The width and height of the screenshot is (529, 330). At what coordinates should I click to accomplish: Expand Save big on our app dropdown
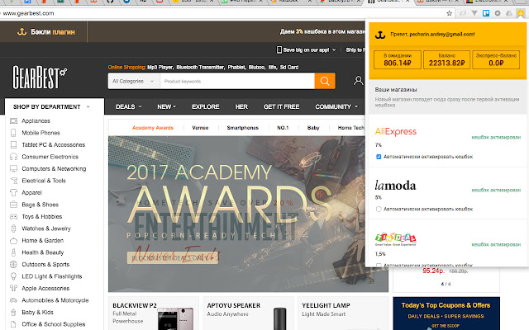(x=334, y=49)
